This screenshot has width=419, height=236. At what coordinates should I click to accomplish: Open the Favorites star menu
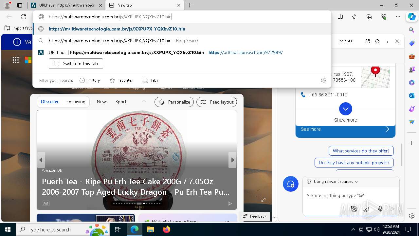[355, 17]
